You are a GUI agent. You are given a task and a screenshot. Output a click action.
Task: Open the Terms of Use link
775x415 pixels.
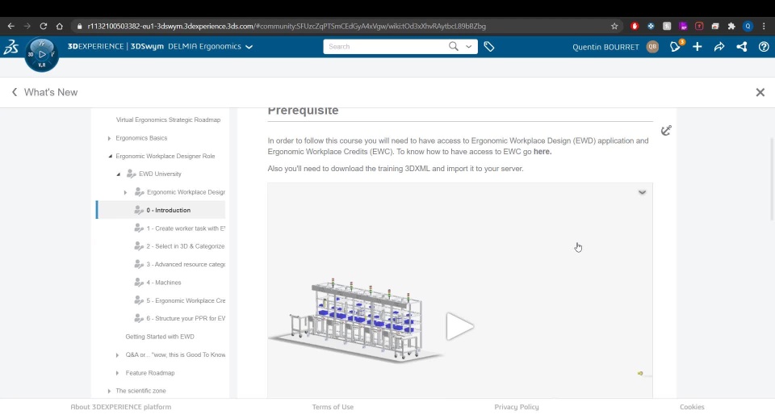tap(333, 407)
